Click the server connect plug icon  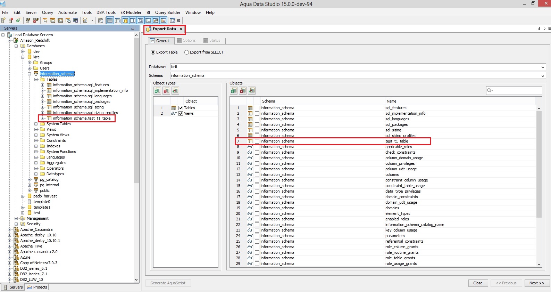(x=28, y=21)
